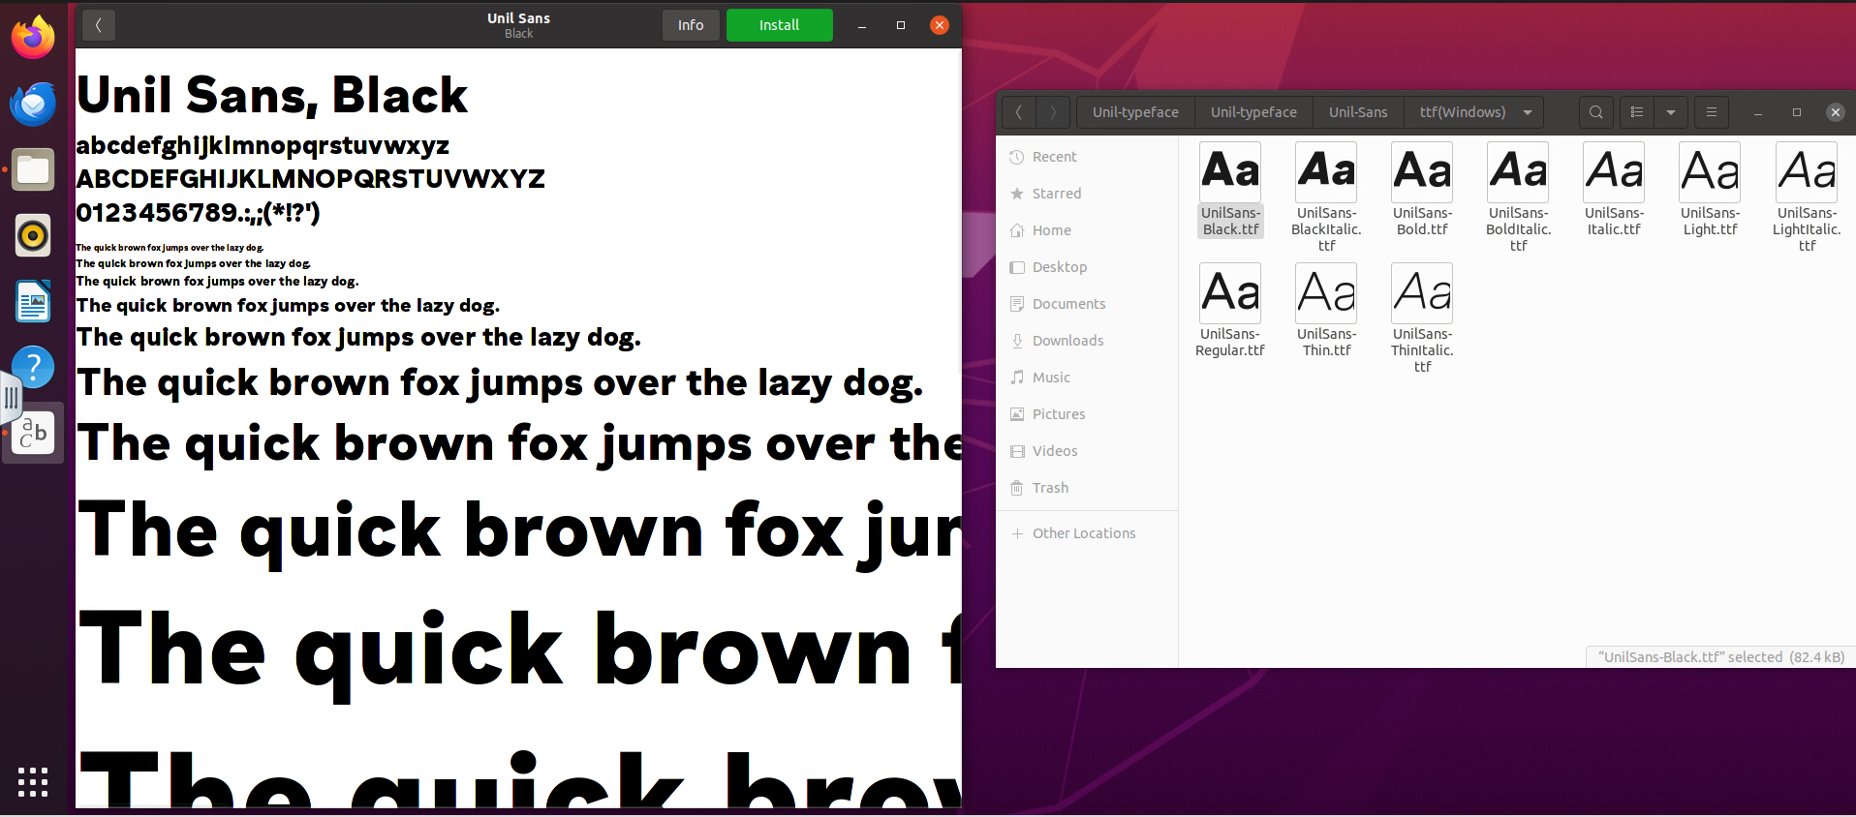
Task: Open the search icon in file manager
Action: [1595, 112]
